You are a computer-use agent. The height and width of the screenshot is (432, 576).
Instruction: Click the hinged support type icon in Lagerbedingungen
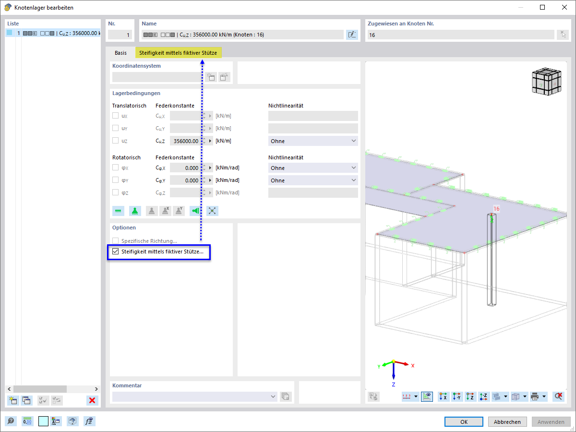[x=135, y=211]
